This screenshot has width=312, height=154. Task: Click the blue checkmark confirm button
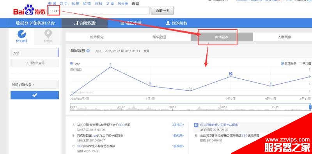[x=35, y=95]
